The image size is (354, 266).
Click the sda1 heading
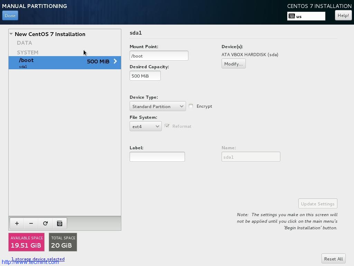click(x=136, y=33)
